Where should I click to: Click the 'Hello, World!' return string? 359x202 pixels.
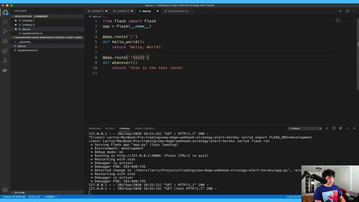coord(145,47)
